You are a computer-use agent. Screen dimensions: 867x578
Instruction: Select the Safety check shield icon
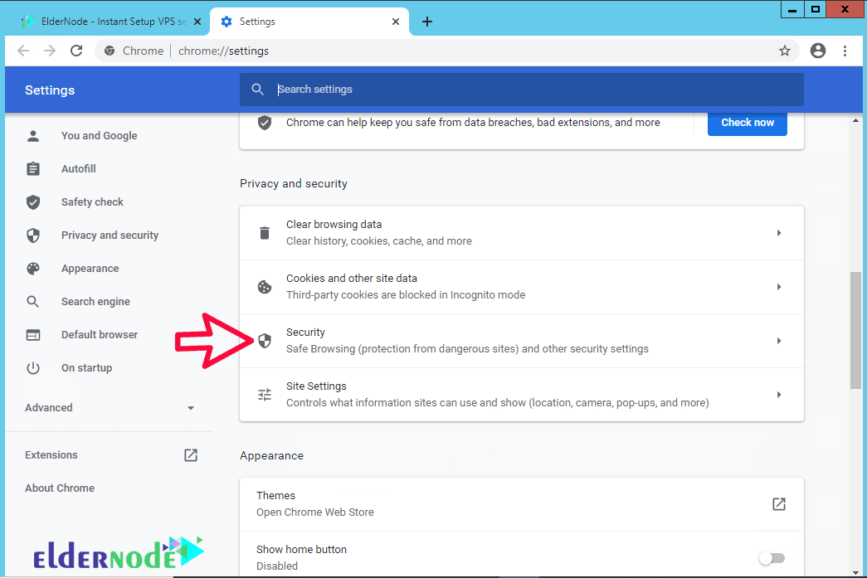click(x=33, y=202)
